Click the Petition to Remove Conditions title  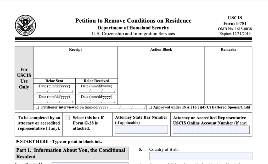pos(133,21)
